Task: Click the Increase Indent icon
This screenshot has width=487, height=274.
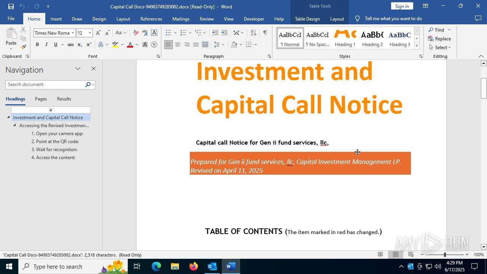Action: 224,33
